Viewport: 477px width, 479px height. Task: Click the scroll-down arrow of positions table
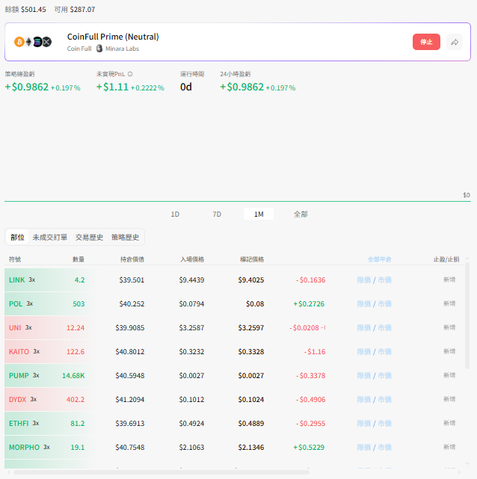(467, 464)
